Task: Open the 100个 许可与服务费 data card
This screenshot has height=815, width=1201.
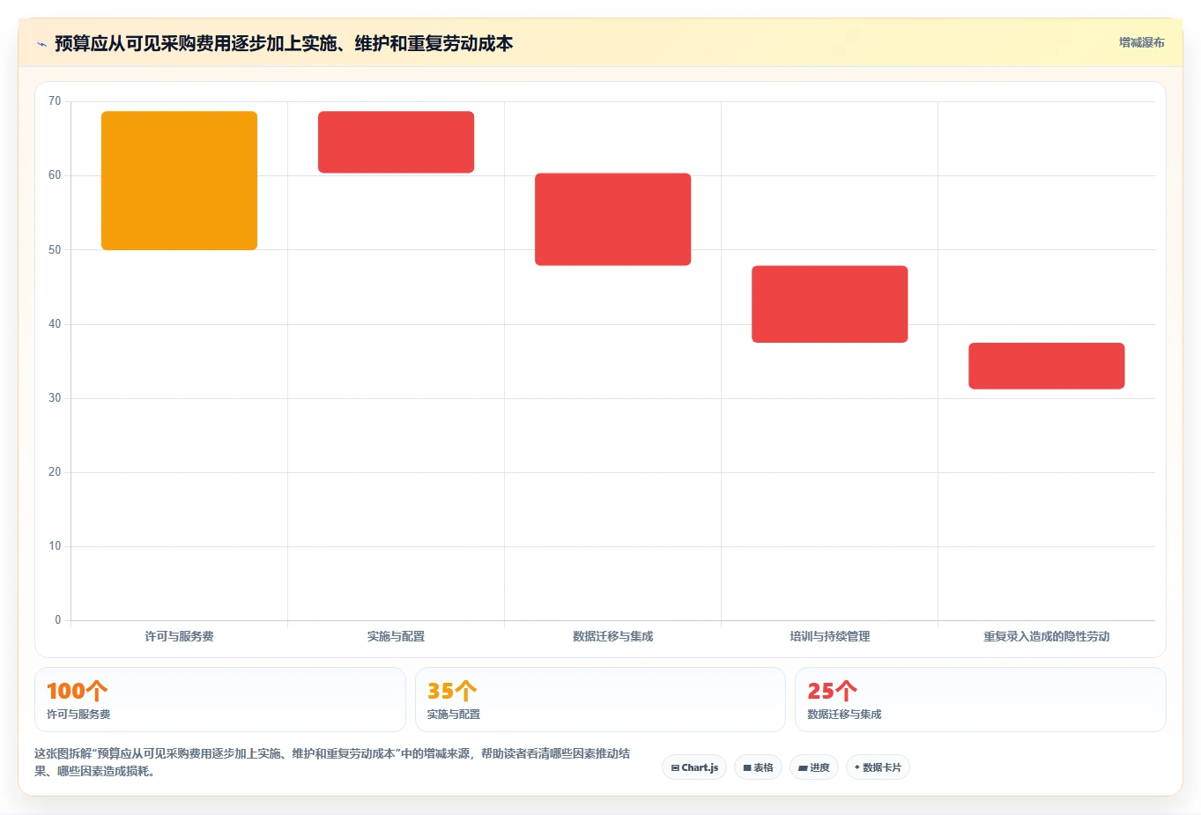Action: click(x=220, y=700)
